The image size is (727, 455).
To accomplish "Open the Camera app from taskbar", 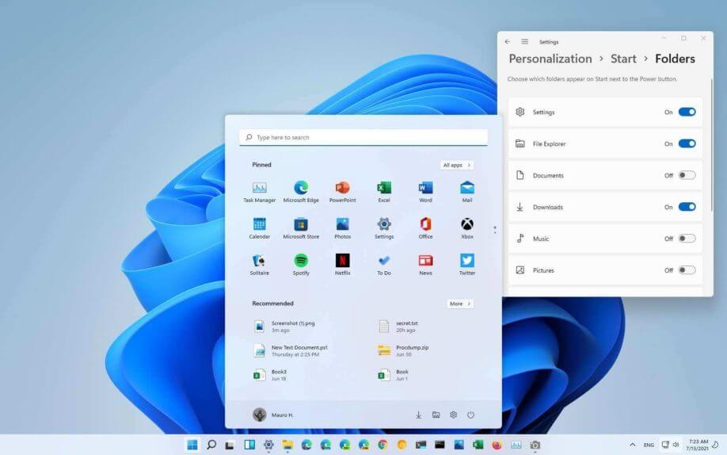I will pyautogui.click(x=535, y=445).
